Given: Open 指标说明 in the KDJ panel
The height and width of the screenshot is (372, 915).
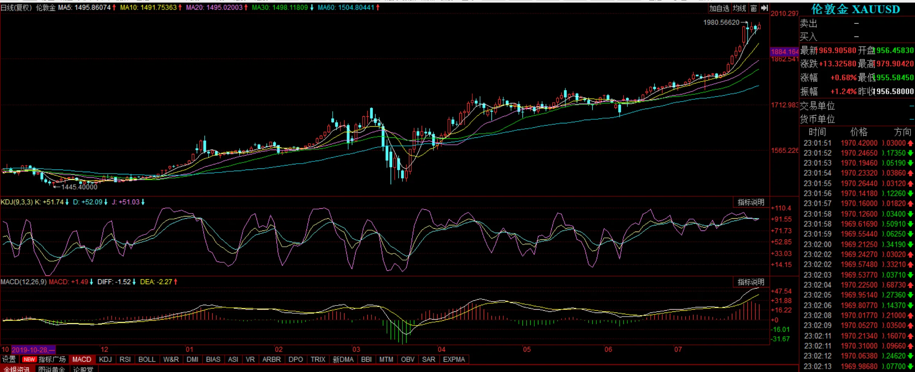Looking at the screenshot, I should (751, 202).
